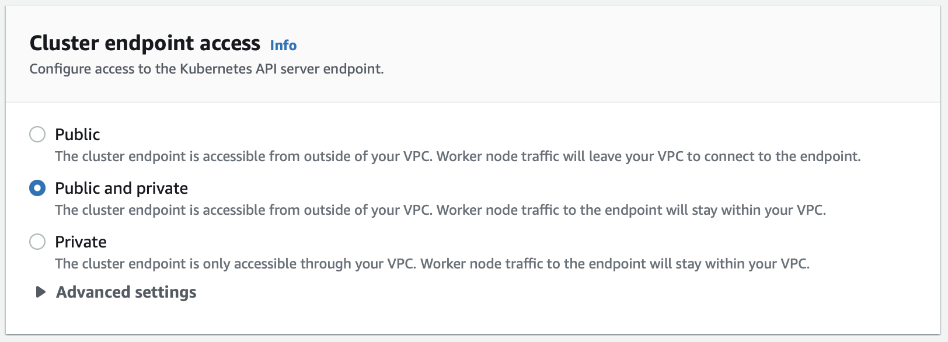948x342 pixels.
Task: Select the Public and private radio button
Action: point(37,188)
